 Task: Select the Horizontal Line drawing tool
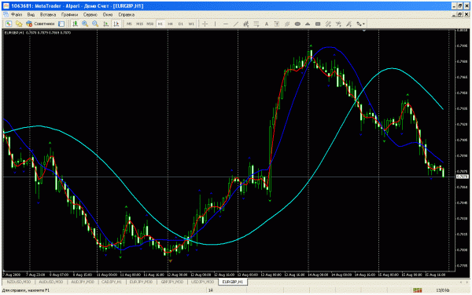tap(226, 24)
